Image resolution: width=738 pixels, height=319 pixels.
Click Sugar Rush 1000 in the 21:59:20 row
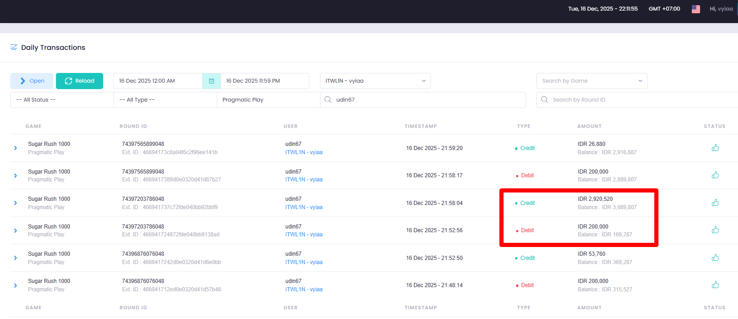click(49, 144)
